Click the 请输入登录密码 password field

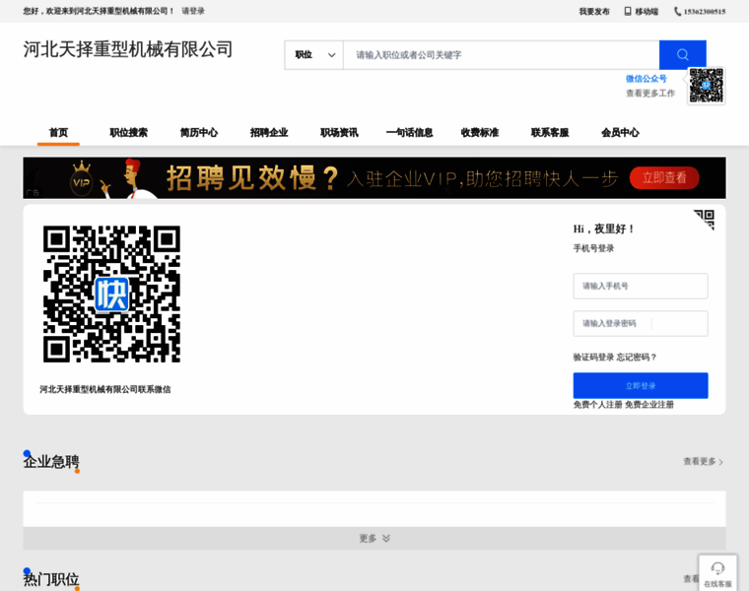coord(641,323)
